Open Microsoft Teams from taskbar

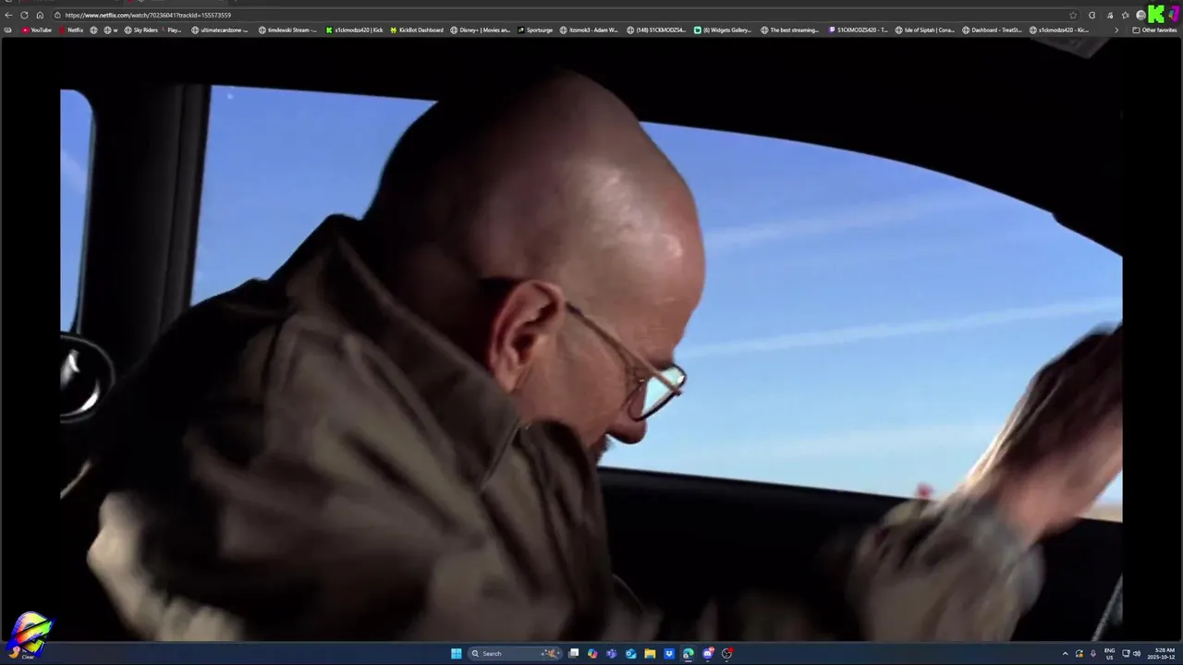612,653
